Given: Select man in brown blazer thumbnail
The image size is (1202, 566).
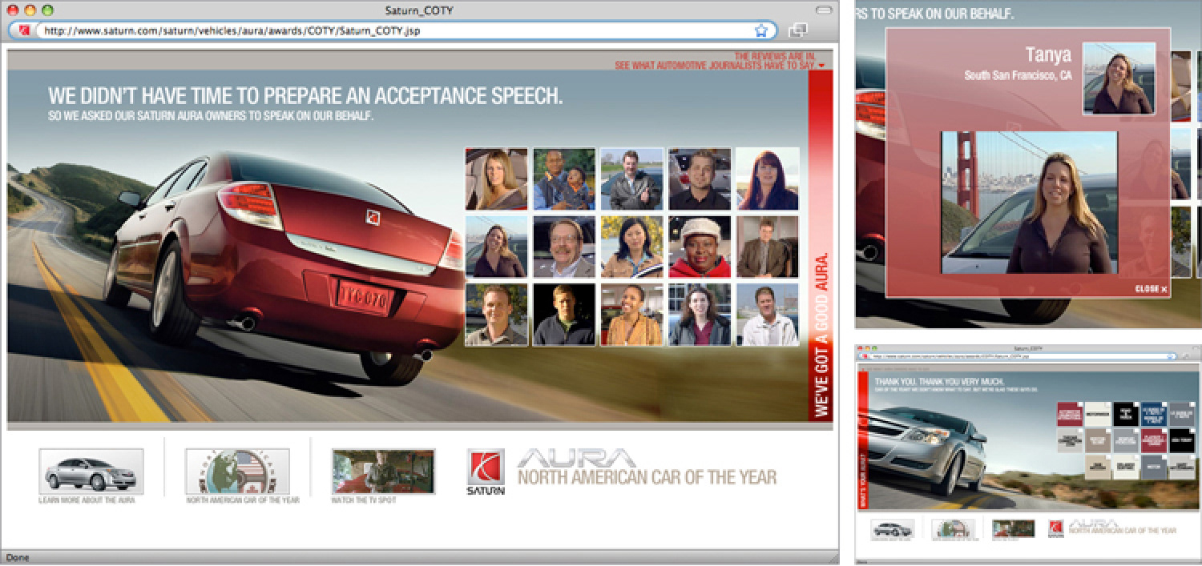Looking at the screenshot, I should pyautogui.click(x=768, y=247).
